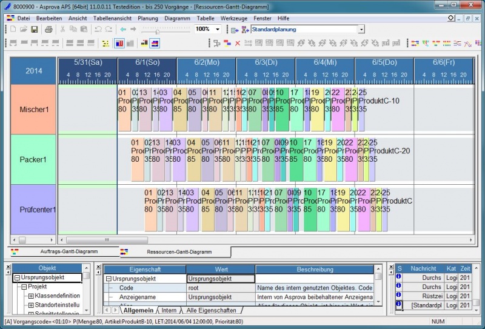Click the red X delete icon

tap(237, 44)
